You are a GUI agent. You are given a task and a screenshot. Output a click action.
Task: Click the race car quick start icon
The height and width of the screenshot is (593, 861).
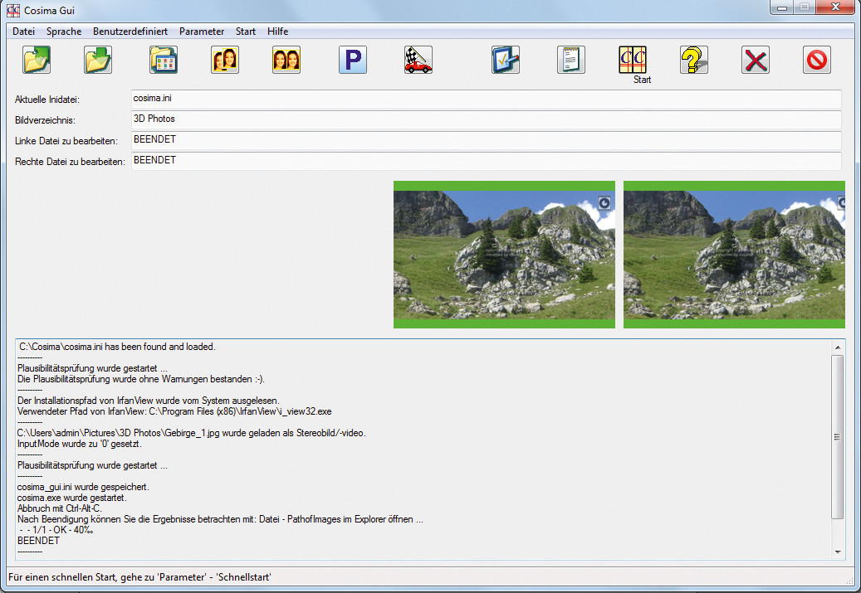point(418,60)
